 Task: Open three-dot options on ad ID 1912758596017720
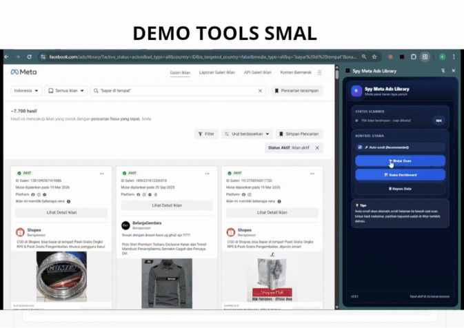312,174
